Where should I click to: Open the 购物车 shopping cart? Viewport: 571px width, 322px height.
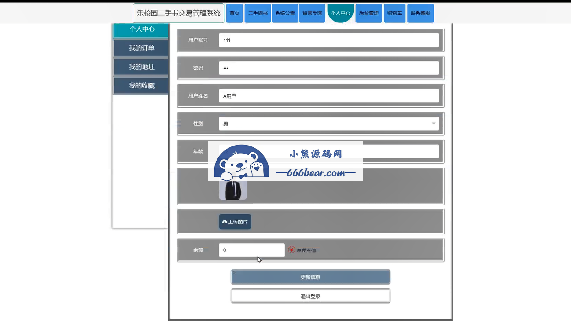tap(394, 13)
